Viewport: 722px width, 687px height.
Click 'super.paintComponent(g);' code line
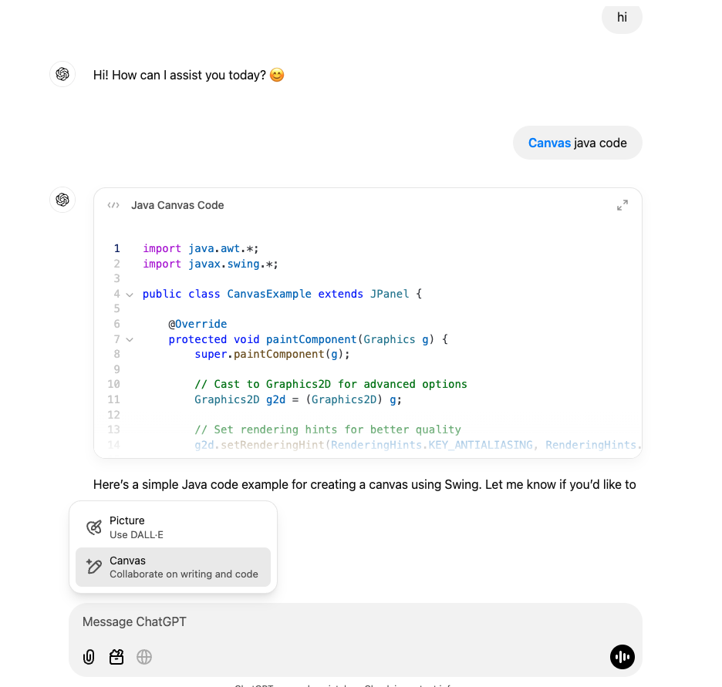tap(272, 355)
